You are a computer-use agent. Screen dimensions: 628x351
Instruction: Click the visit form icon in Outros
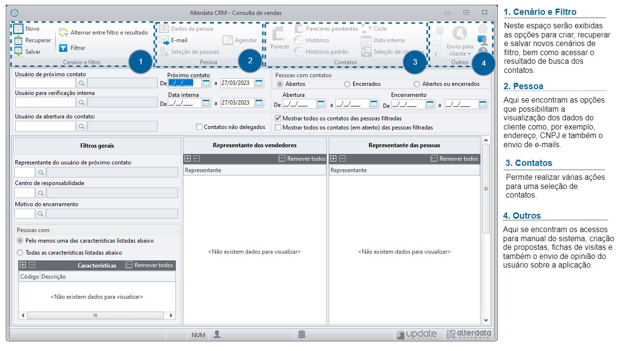point(437,52)
